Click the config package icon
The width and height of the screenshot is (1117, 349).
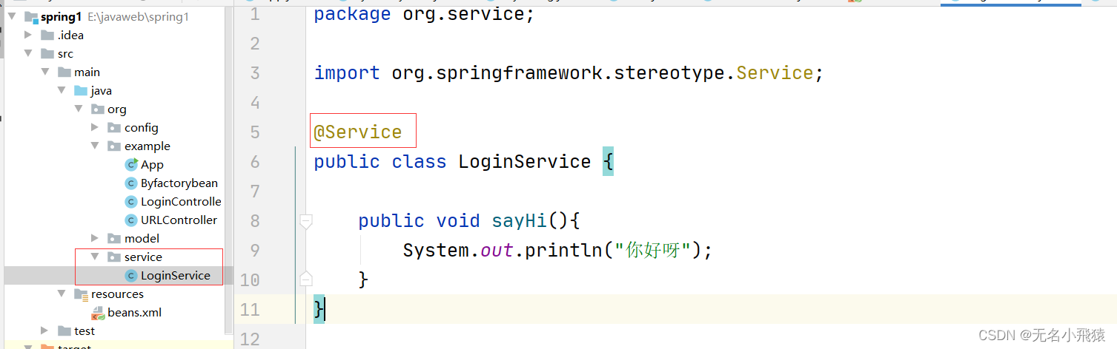tap(114, 127)
